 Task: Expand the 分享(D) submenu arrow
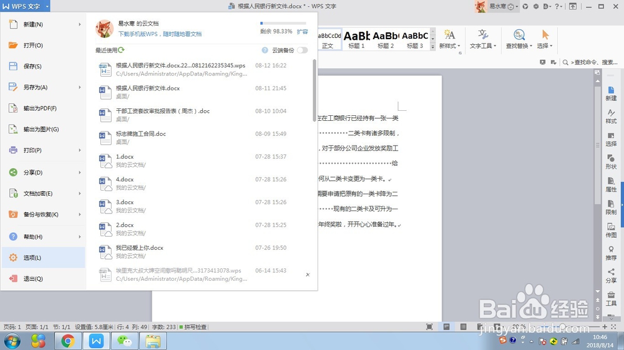80,173
